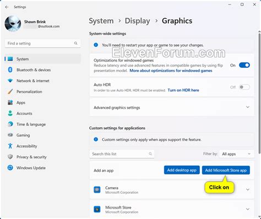Click the Privacy & security shield icon
261x219 pixels.
(10, 157)
